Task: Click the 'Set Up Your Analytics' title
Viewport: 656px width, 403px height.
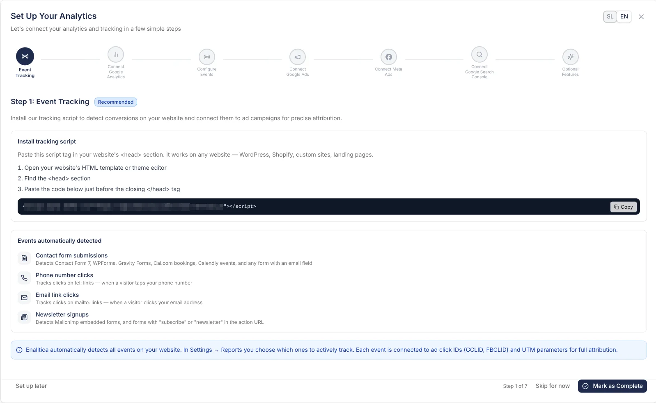Action: (54, 16)
